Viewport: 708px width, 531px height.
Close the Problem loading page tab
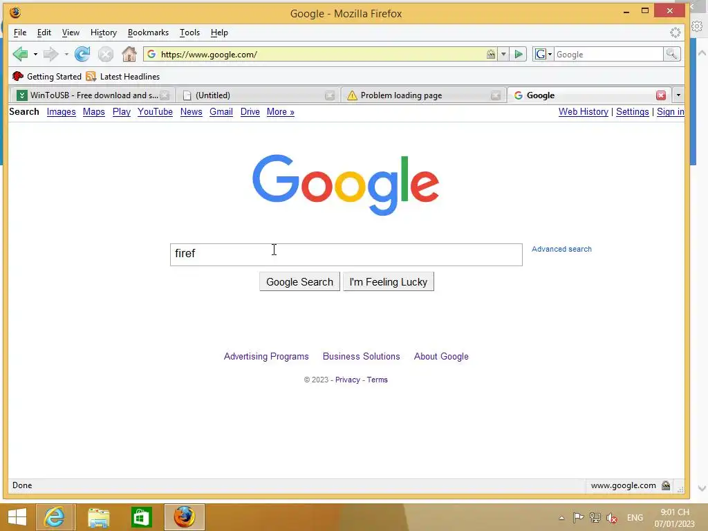[495, 95]
